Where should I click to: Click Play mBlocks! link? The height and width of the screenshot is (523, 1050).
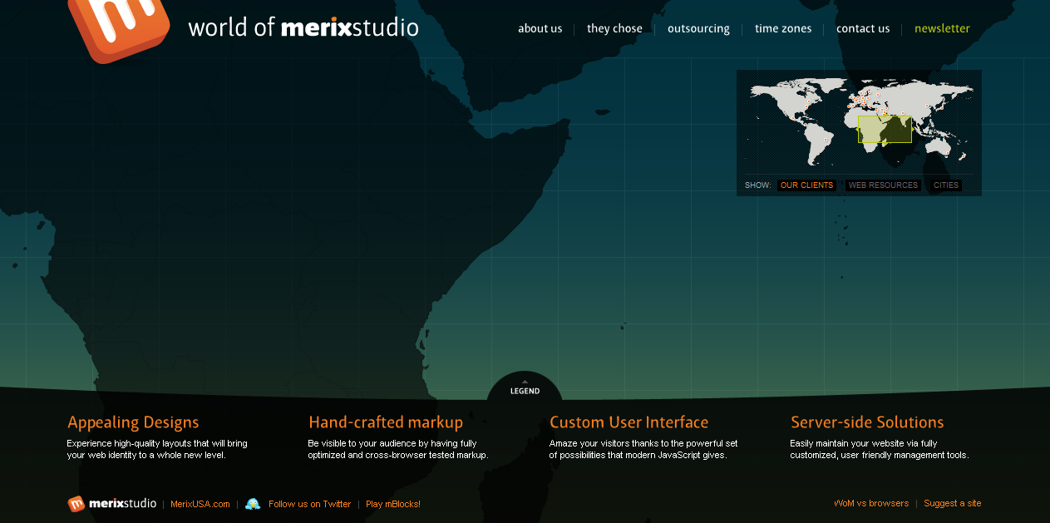pyautogui.click(x=393, y=504)
